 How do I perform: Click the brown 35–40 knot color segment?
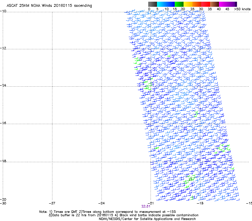coord(215,4)
